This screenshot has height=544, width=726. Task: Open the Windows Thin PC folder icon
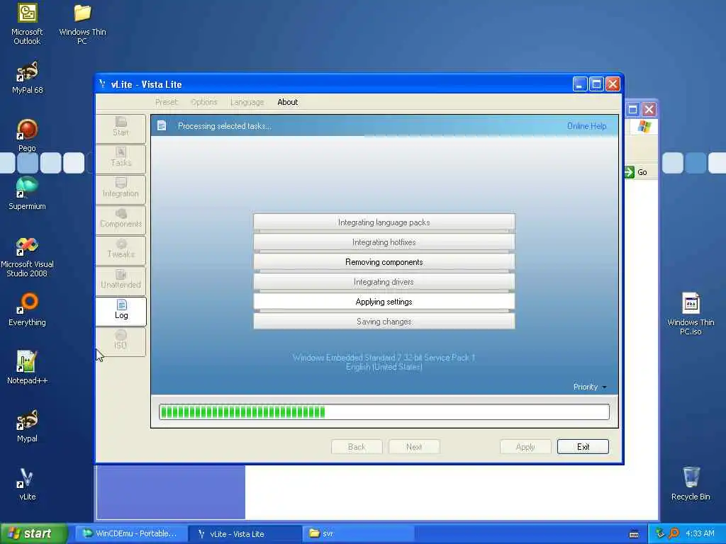[x=82, y=24]
